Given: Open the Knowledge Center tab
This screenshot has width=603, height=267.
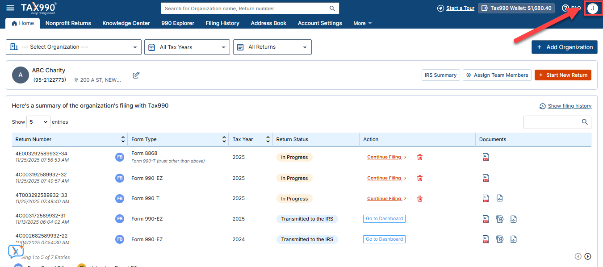Looking at the screenshot, I should click(x=126, y=23).
